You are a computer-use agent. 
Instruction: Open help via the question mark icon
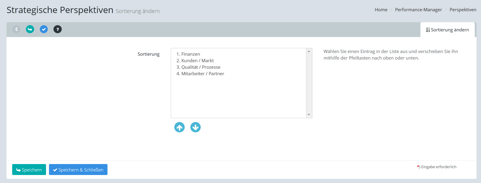[58, 29]
